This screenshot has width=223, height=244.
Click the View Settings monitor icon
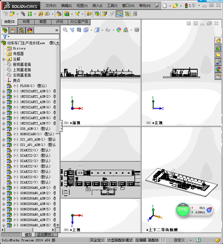(137, 30)
